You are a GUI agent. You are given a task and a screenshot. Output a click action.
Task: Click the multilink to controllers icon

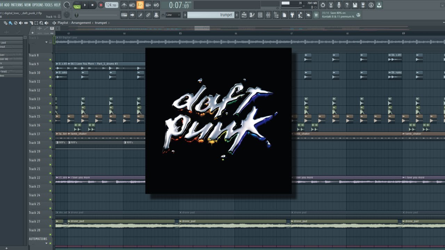point(148,15)
